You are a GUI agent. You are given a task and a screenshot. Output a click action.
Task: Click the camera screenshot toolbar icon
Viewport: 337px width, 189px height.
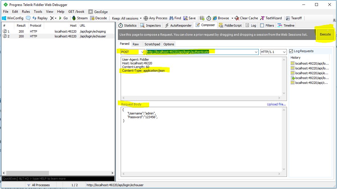tap(202, 18)
